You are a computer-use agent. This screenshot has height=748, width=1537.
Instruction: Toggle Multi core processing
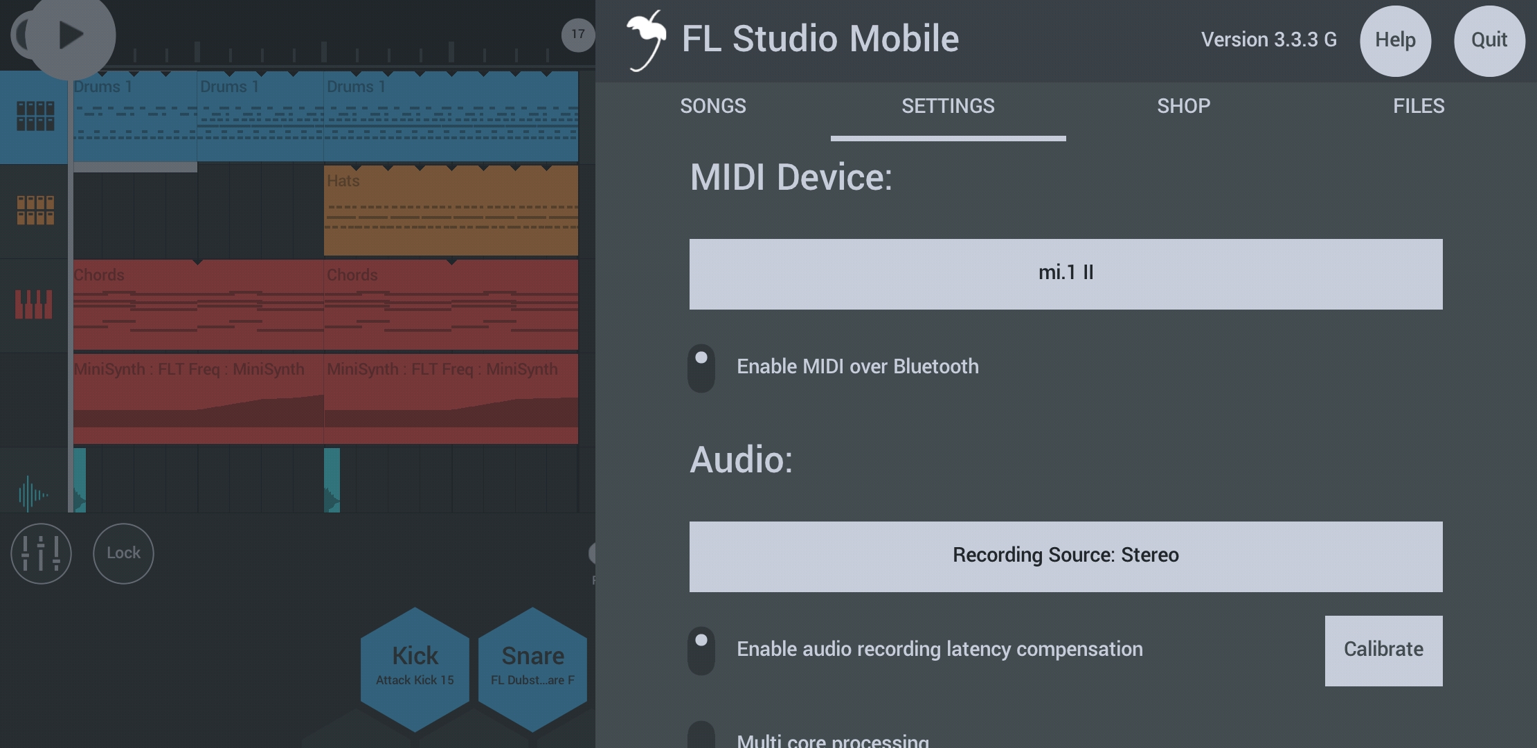pyautogui.click(x=701, y=736)
